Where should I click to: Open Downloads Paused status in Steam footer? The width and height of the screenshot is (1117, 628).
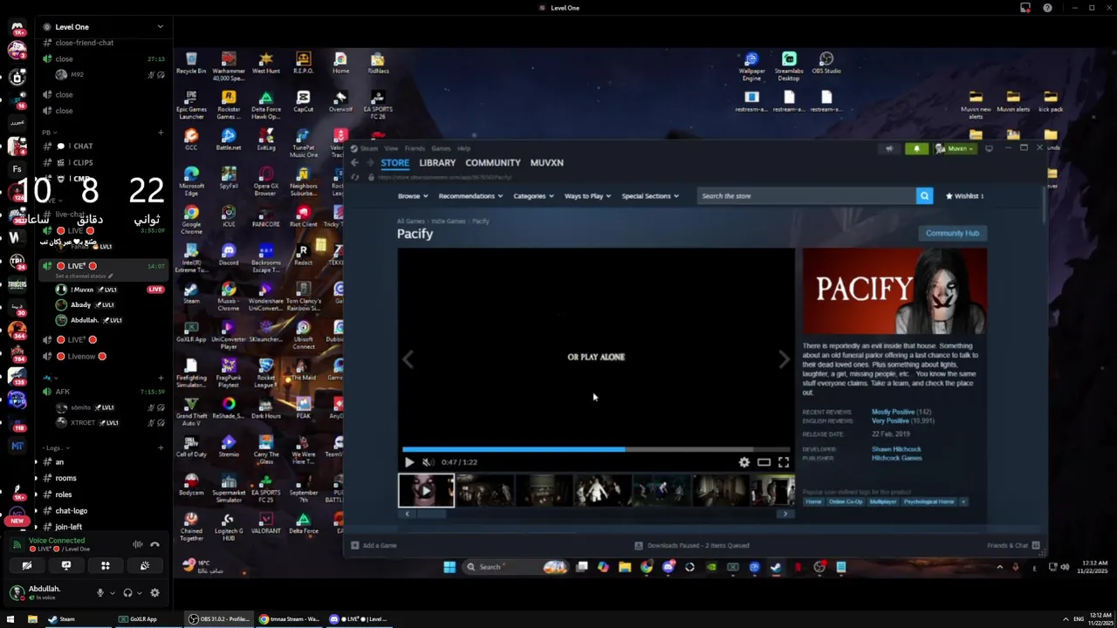691,545
